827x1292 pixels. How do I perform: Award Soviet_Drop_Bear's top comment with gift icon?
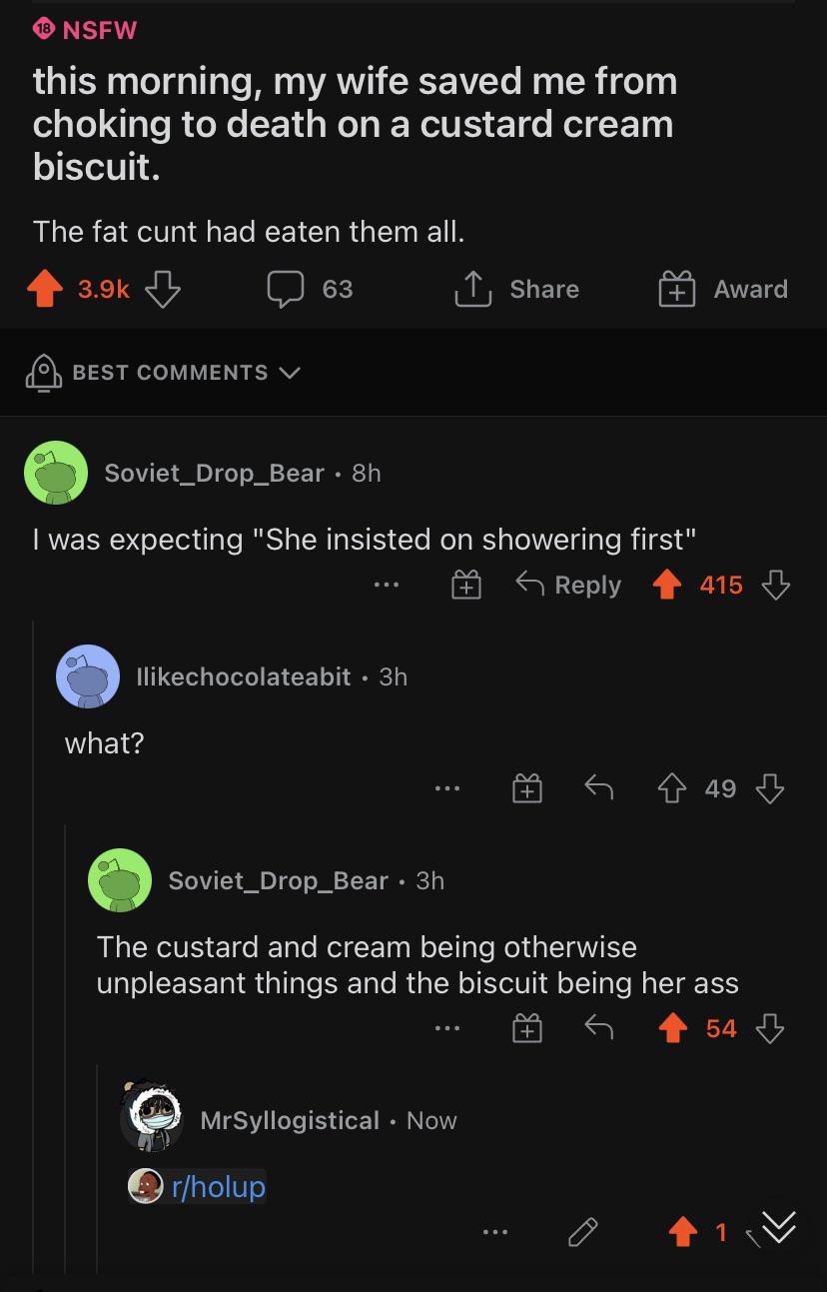click(465, 586)
